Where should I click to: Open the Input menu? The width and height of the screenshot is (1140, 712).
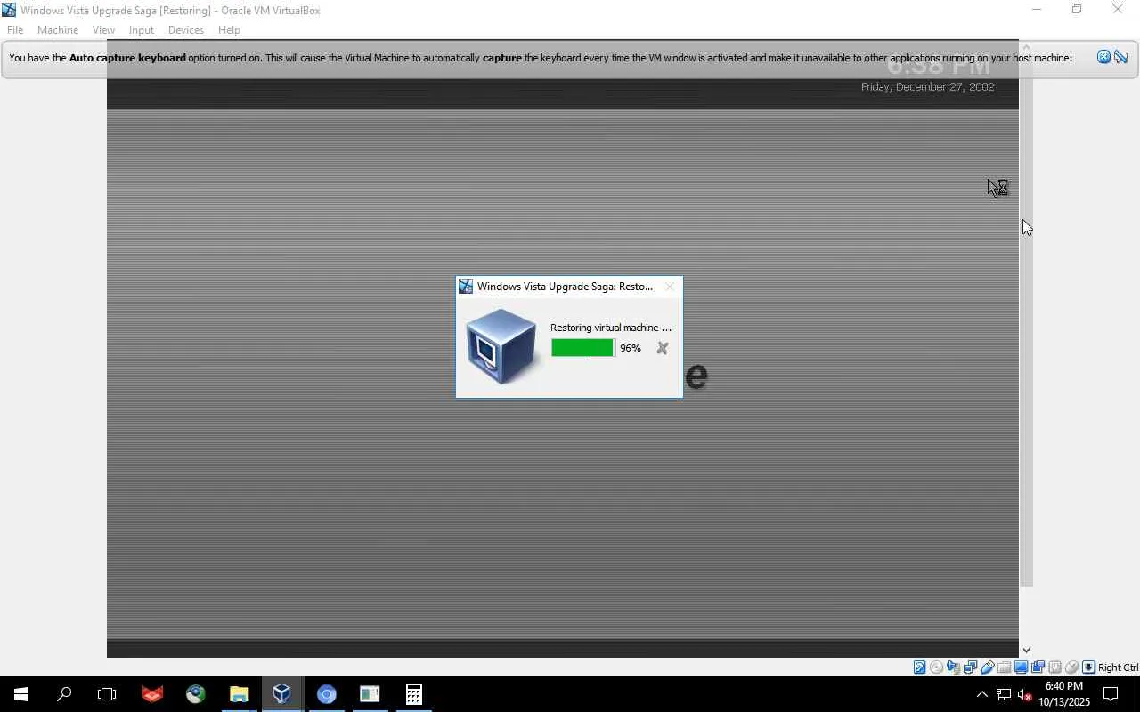(142, 29)
